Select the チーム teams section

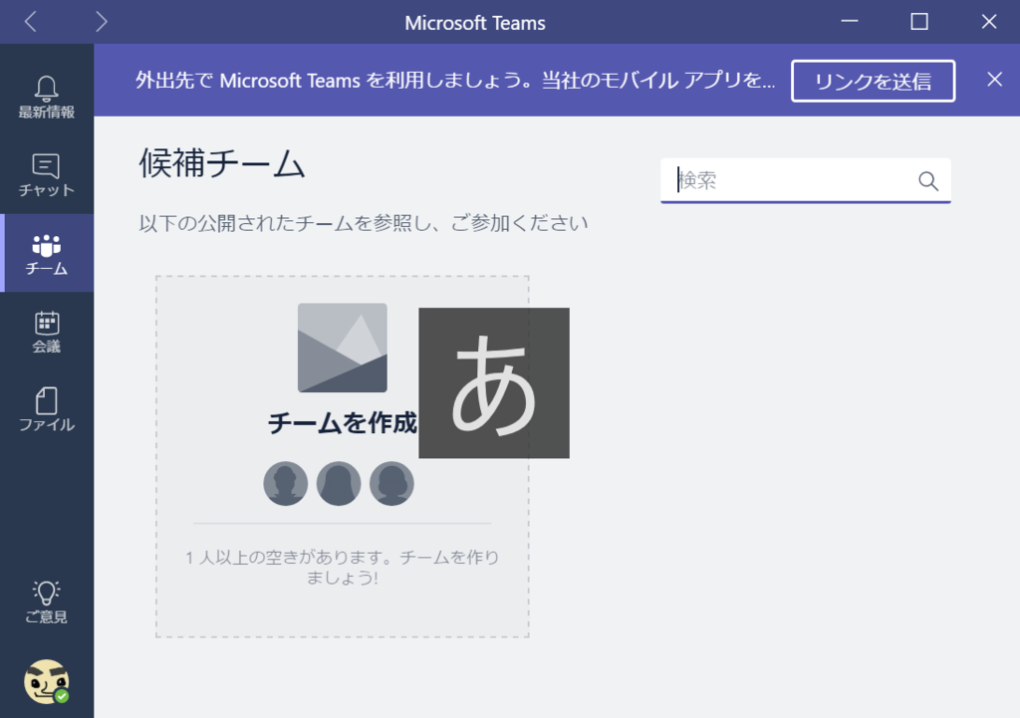click(x=46, y=253)
